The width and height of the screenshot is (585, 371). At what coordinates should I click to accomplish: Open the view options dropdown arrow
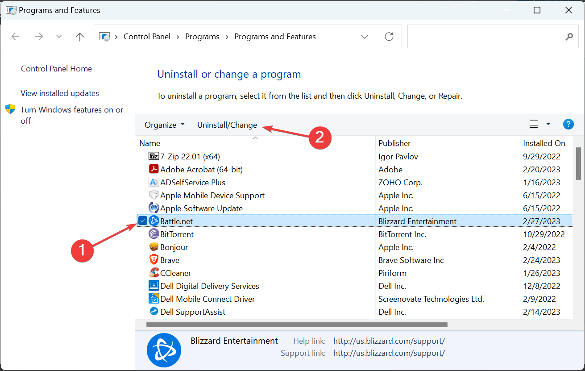click(548, 125)
